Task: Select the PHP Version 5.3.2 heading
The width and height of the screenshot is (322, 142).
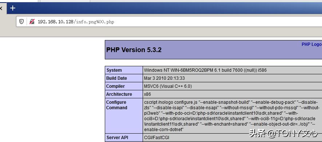Action: [x=134, y=50]
